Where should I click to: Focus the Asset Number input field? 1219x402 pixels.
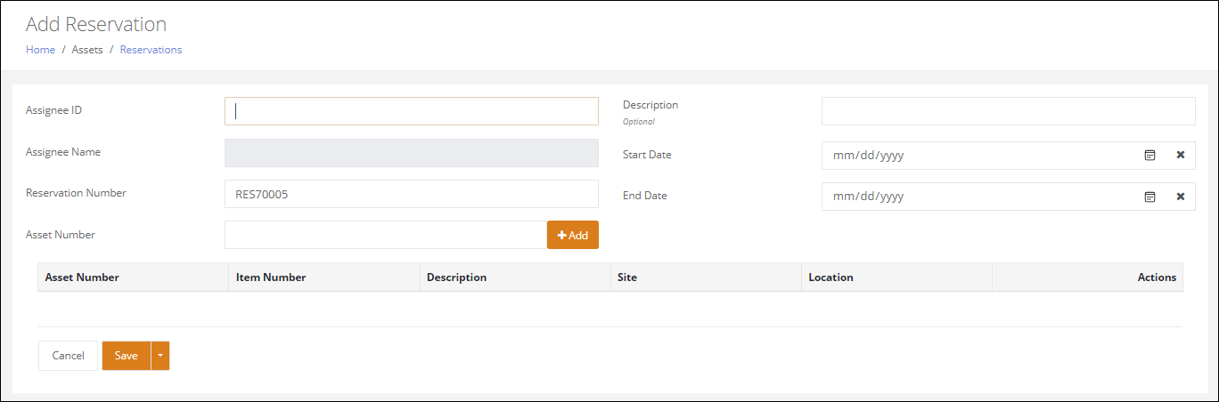(x=386, y=235)
